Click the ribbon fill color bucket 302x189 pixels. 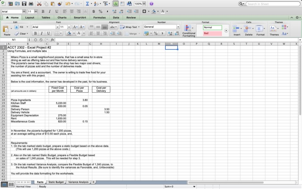tap(69, 33)
